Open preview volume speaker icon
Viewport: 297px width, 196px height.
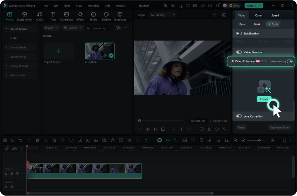[x=217, y=129]
